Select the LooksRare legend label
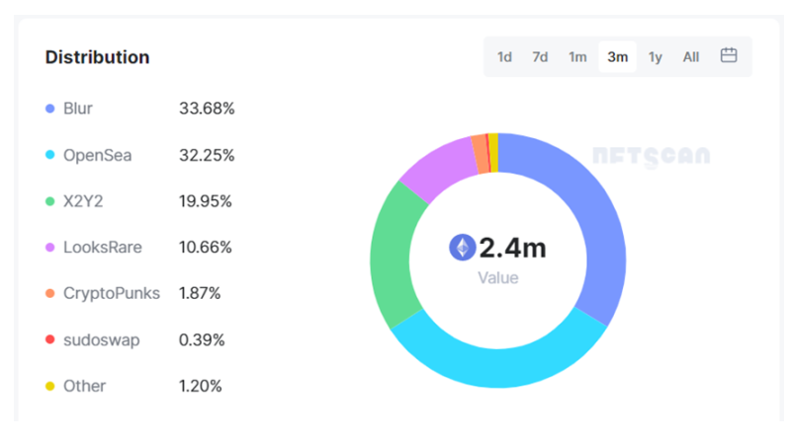Viewport: 790px width, 442px height. point(102,248)
